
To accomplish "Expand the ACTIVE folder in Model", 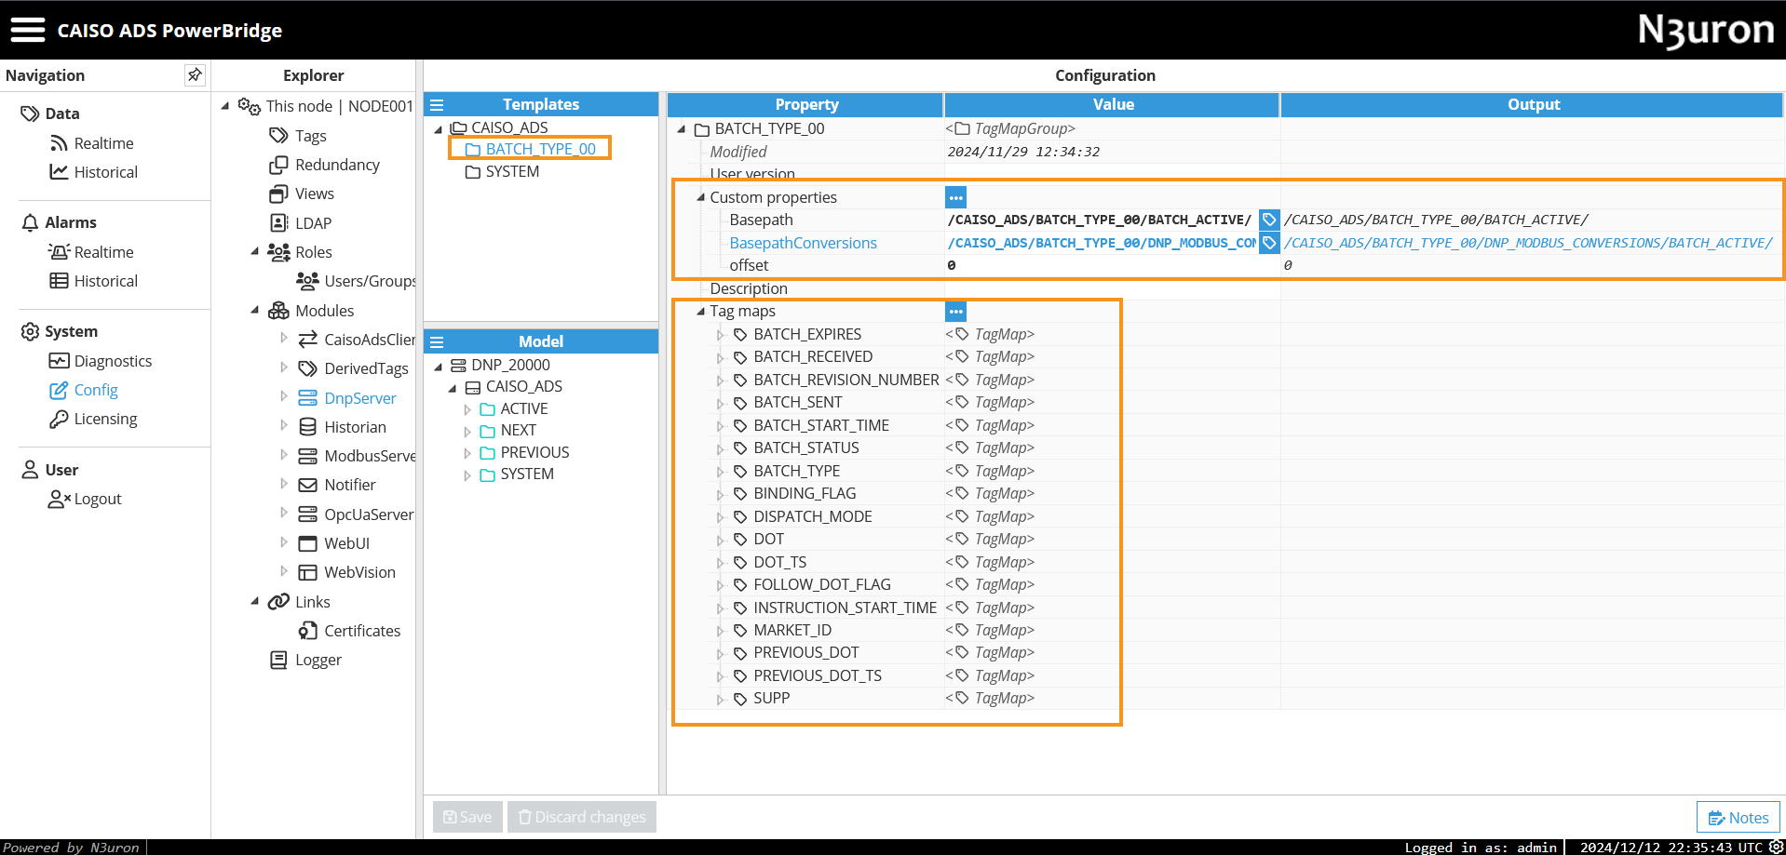I will (467, 409).
